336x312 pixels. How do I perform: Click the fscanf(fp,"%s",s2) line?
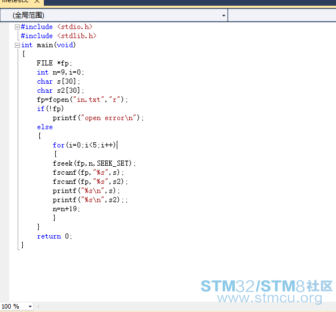coord(91,182)
